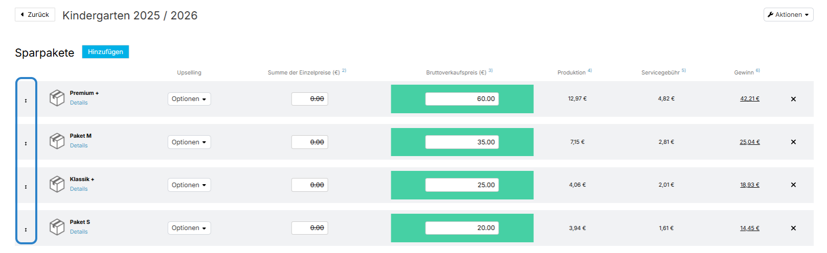The width and height of the screenshot is (827, 253).
Task: Open Optionen dropdown for Paket S
Action: point(189,228)
